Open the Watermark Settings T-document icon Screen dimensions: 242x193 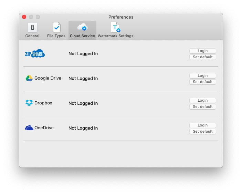(x=116, y=27)
